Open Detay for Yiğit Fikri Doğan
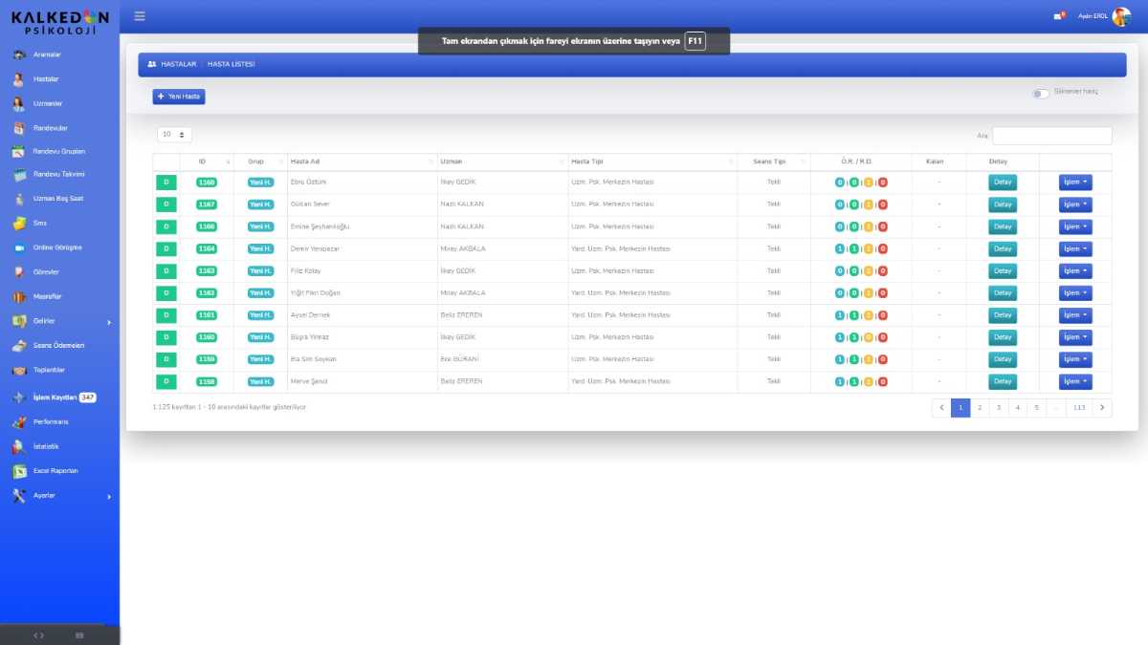The image size is (1148, 645). point(1003,293)
